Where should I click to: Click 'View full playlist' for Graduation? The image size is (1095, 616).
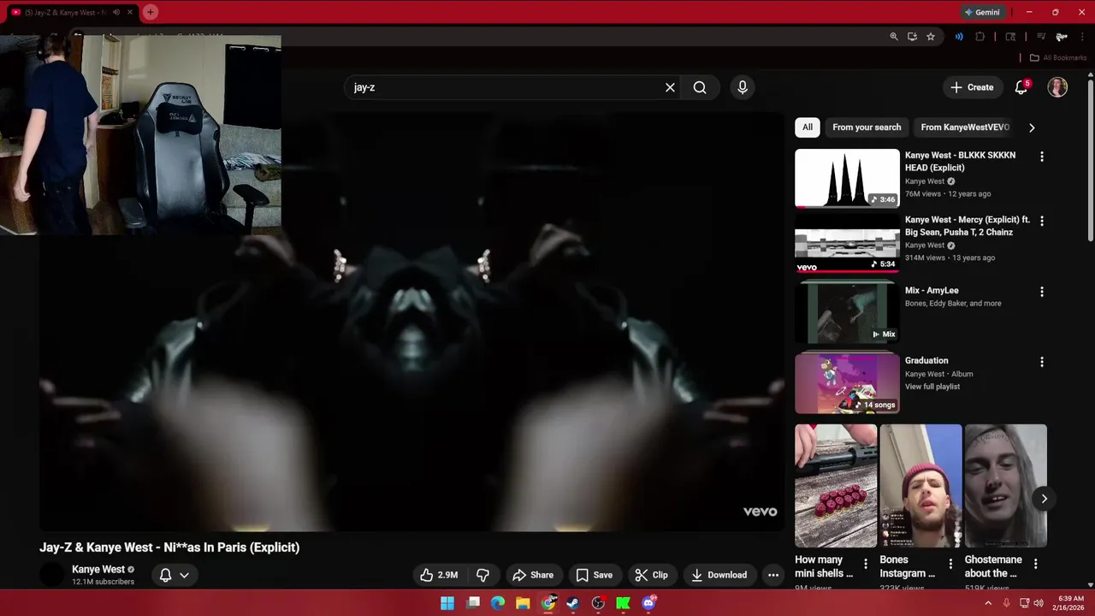pos(932,387)
